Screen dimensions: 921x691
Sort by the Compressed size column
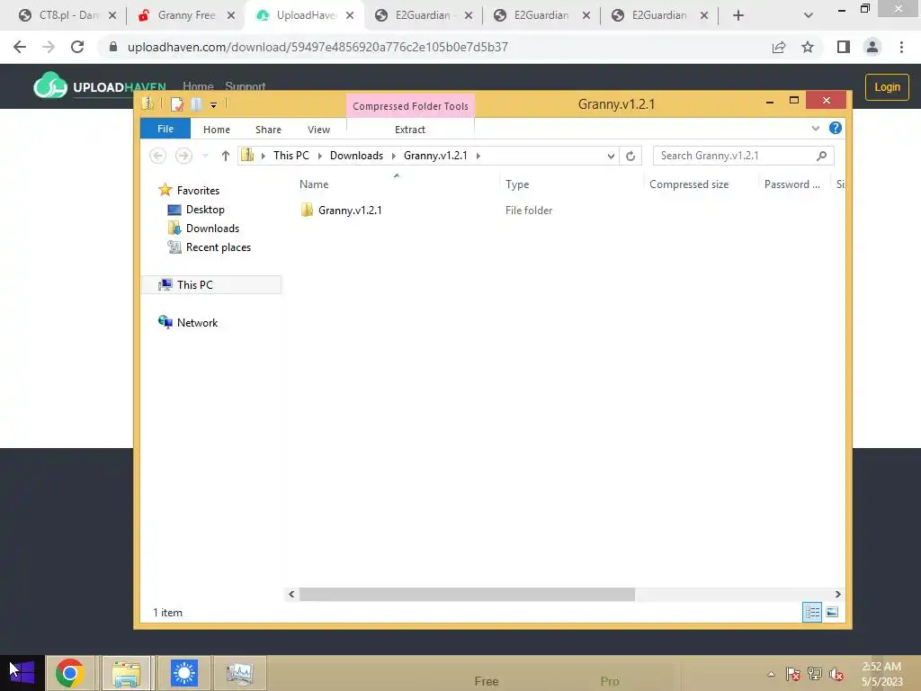click(688, 184)
